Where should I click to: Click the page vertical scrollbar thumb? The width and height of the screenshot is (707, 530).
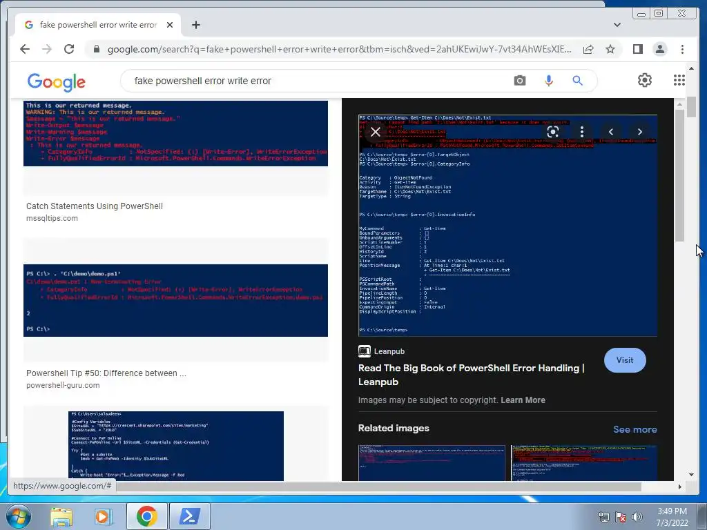click(x=691, y=106)
